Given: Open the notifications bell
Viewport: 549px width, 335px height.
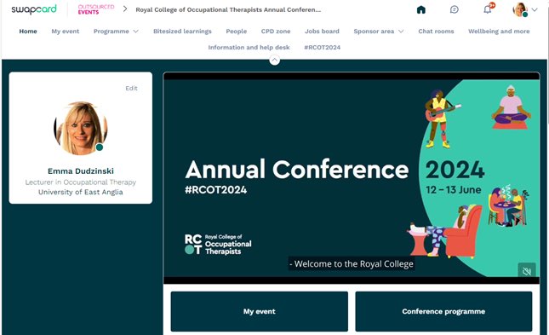Looking at the screenshot, I should click(488, 9).
